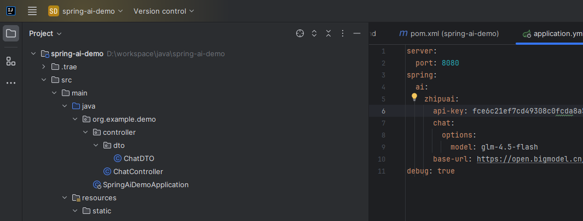Open the Structure tool window icon
This screenshot has height=221, width=583.
[x=11, y=61]
